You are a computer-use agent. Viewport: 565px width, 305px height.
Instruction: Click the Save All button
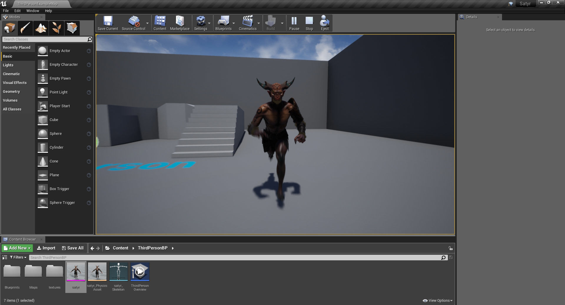pos(73,248)
